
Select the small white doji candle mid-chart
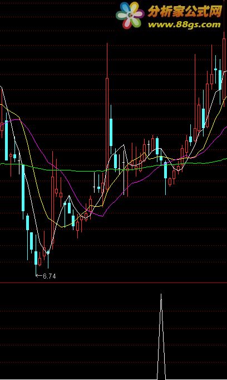(94, 187)
